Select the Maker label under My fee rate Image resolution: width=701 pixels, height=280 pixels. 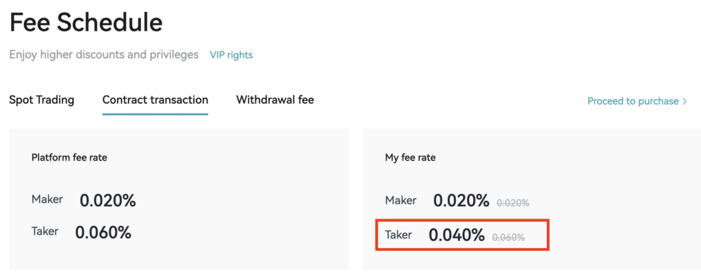(401, 200)
